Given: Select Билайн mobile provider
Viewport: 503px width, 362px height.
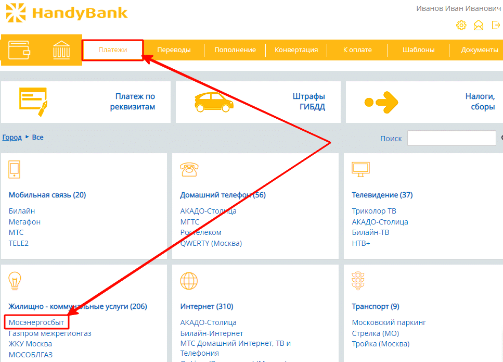Looking at the screenshot, I should click(22, 211).
